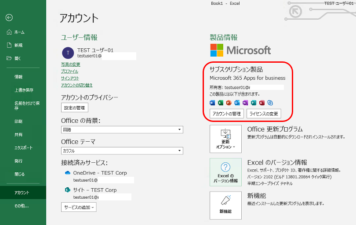Select エクスポート (Export)
The width and height of the screenshot is (356, 225).
pos(23,148)
